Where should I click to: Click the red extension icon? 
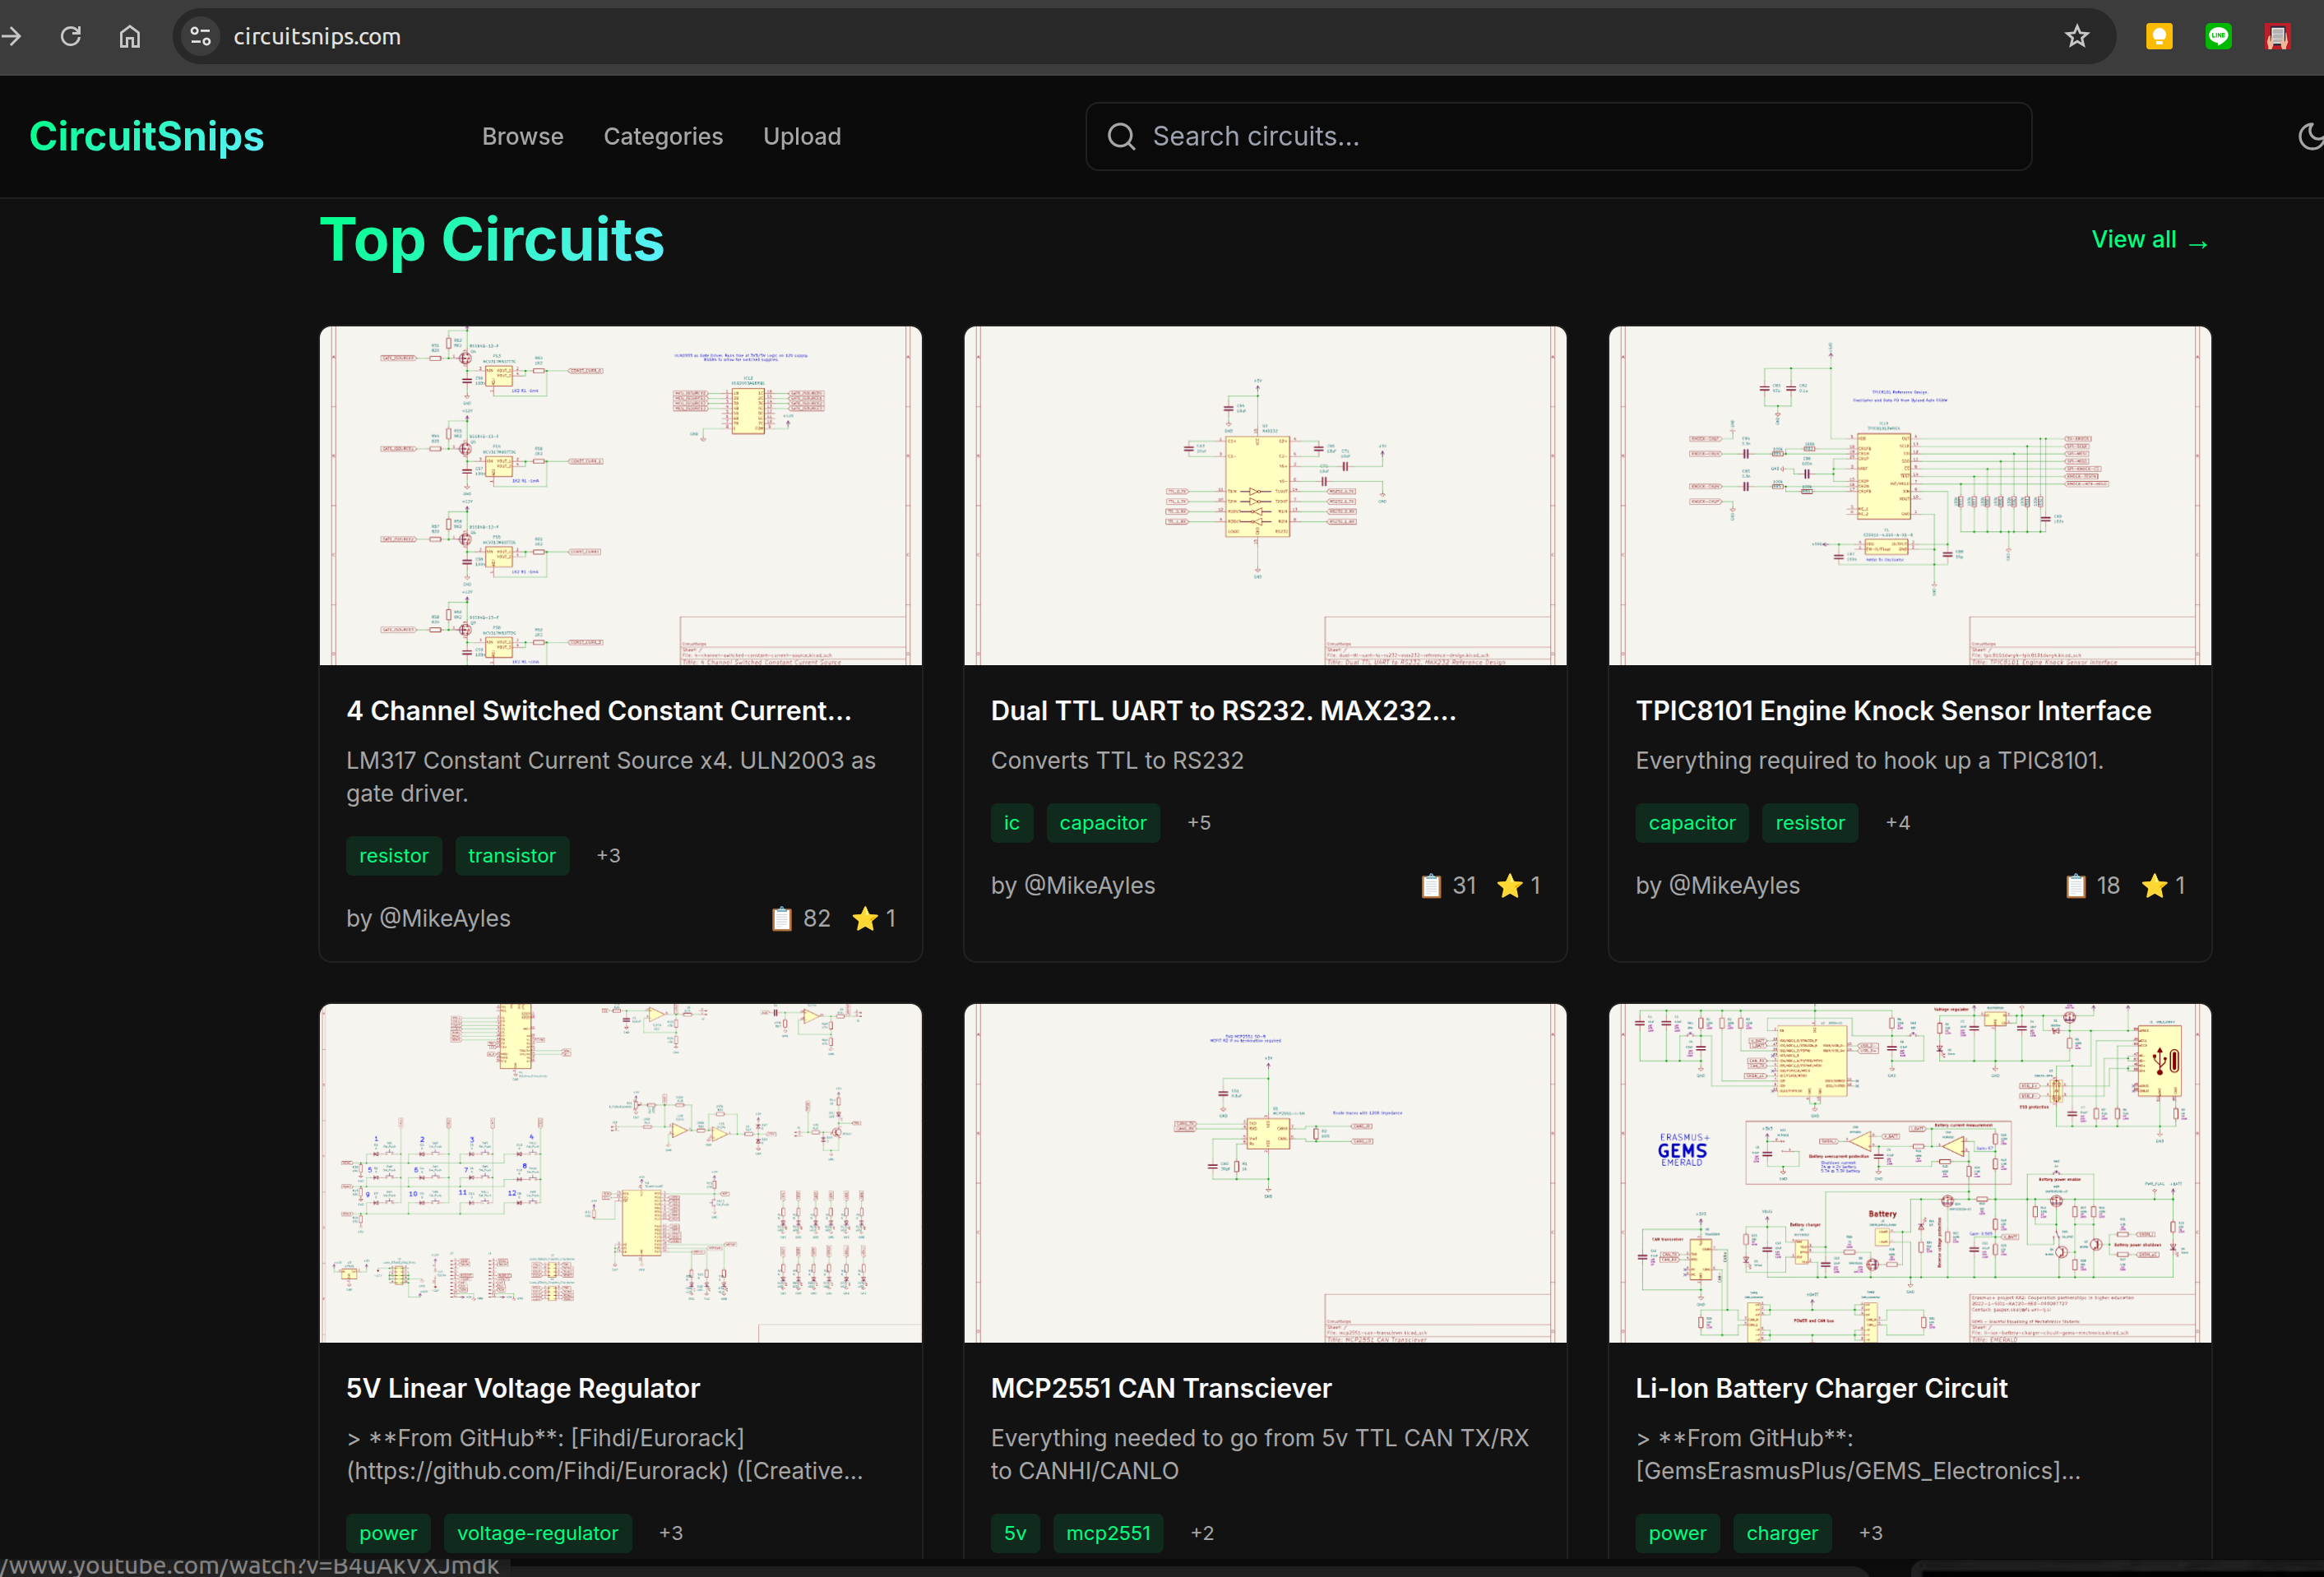click(2277, 37)
